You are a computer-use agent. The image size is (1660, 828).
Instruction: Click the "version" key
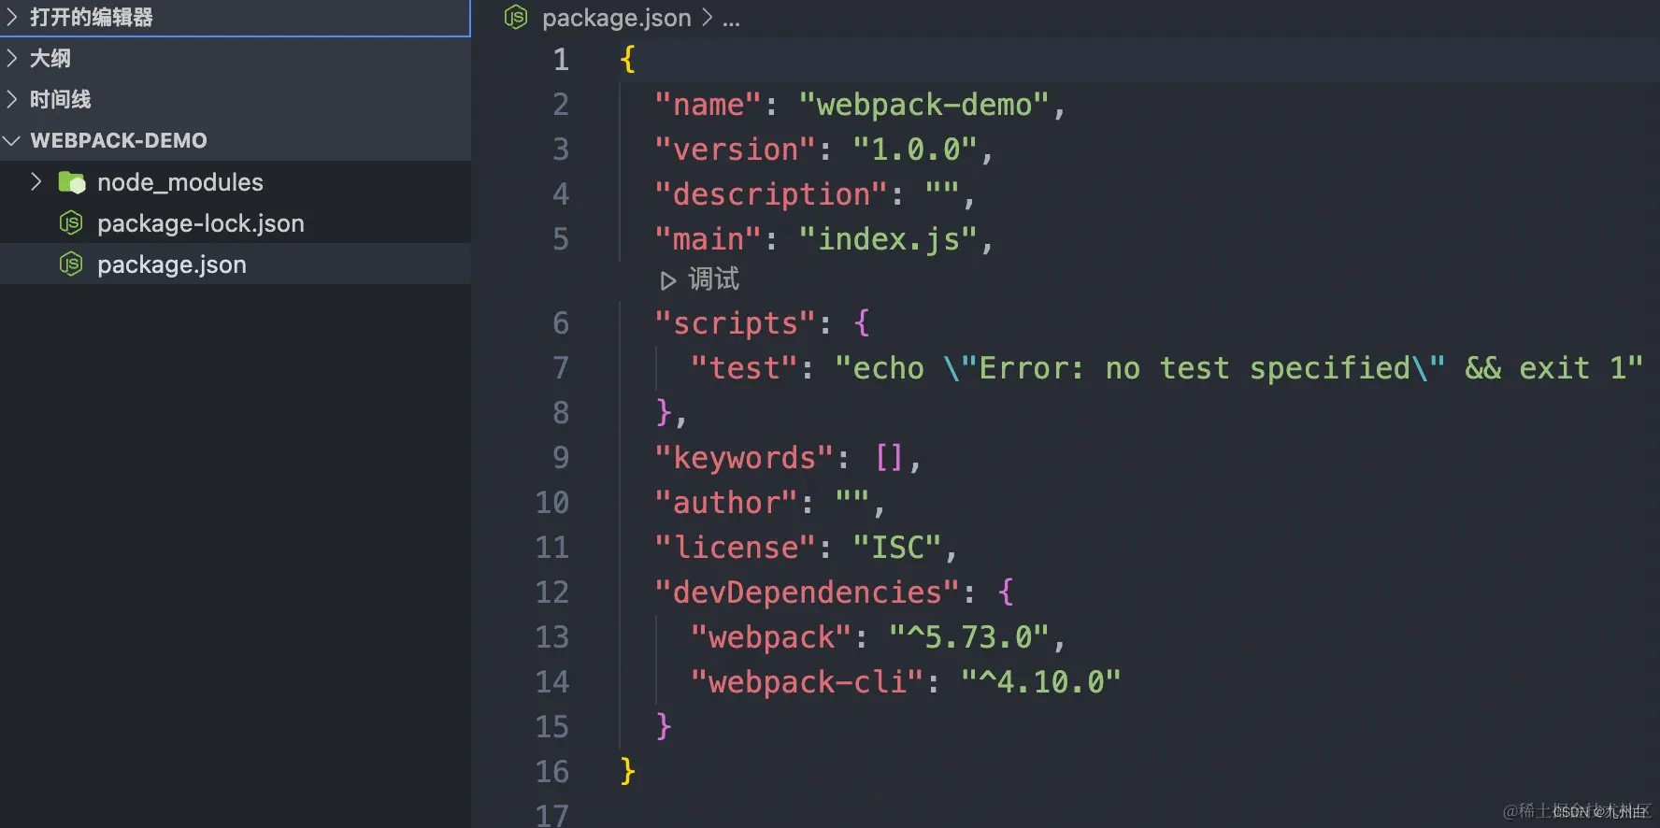tap(736, 150)
